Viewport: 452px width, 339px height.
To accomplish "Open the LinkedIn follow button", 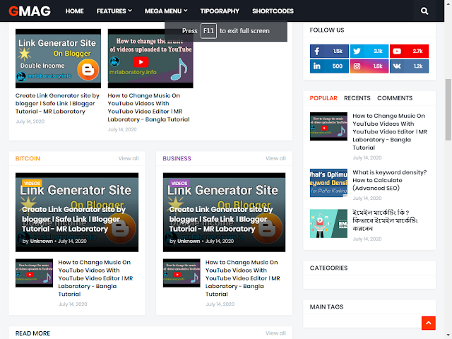I will point(329,66).
